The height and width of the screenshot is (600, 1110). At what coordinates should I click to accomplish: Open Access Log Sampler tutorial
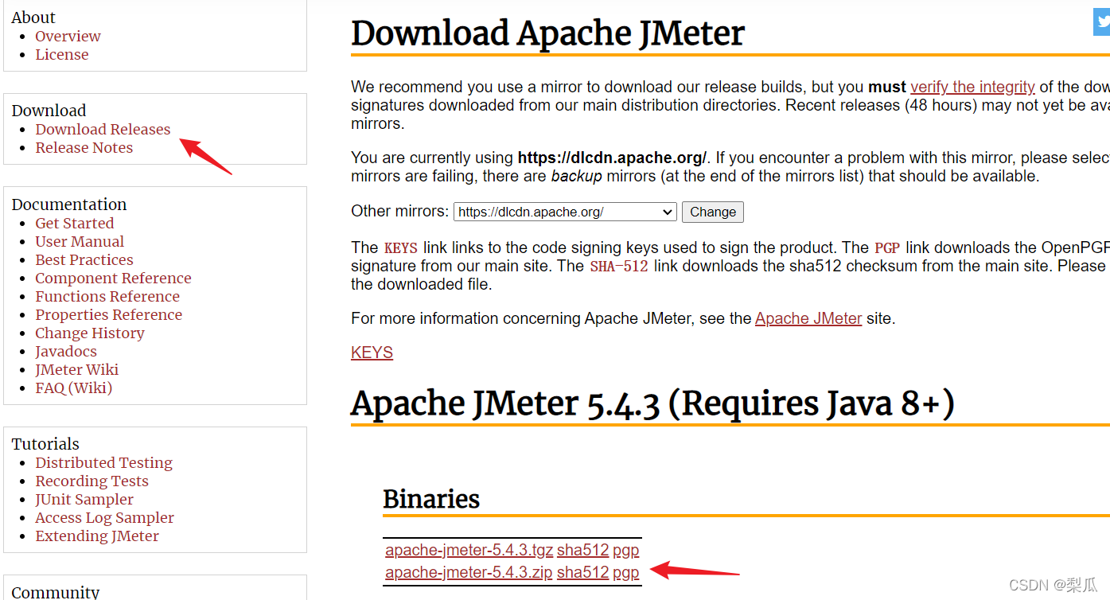tap(104, 517)
